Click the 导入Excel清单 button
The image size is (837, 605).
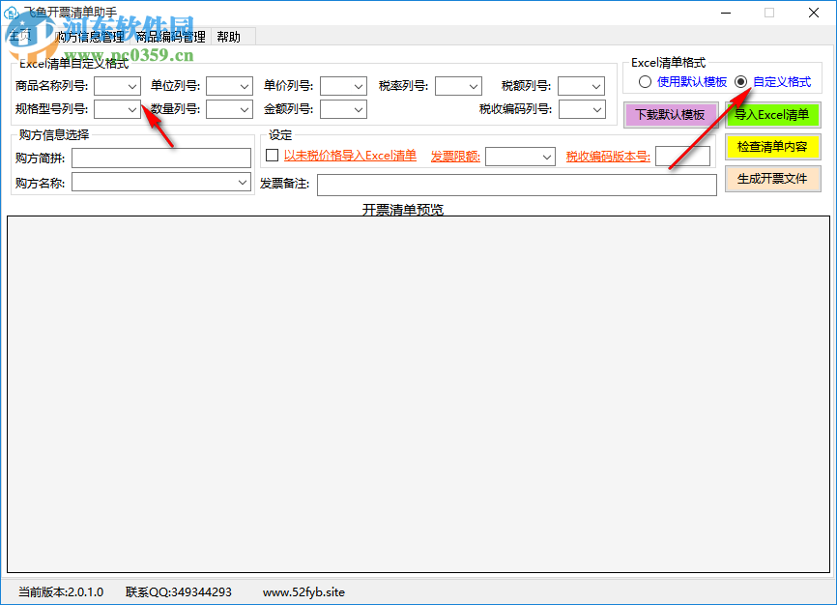tap(772, 115)
